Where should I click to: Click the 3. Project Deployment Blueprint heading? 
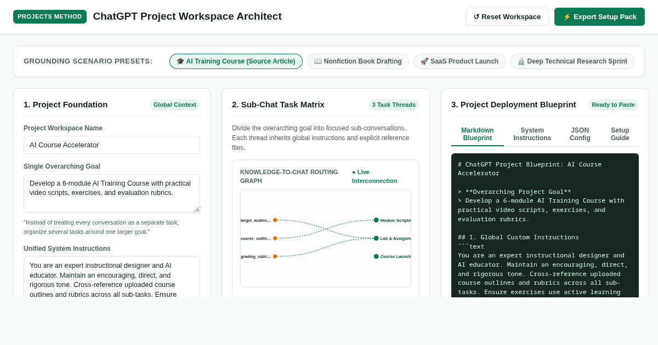pos(514,105)
